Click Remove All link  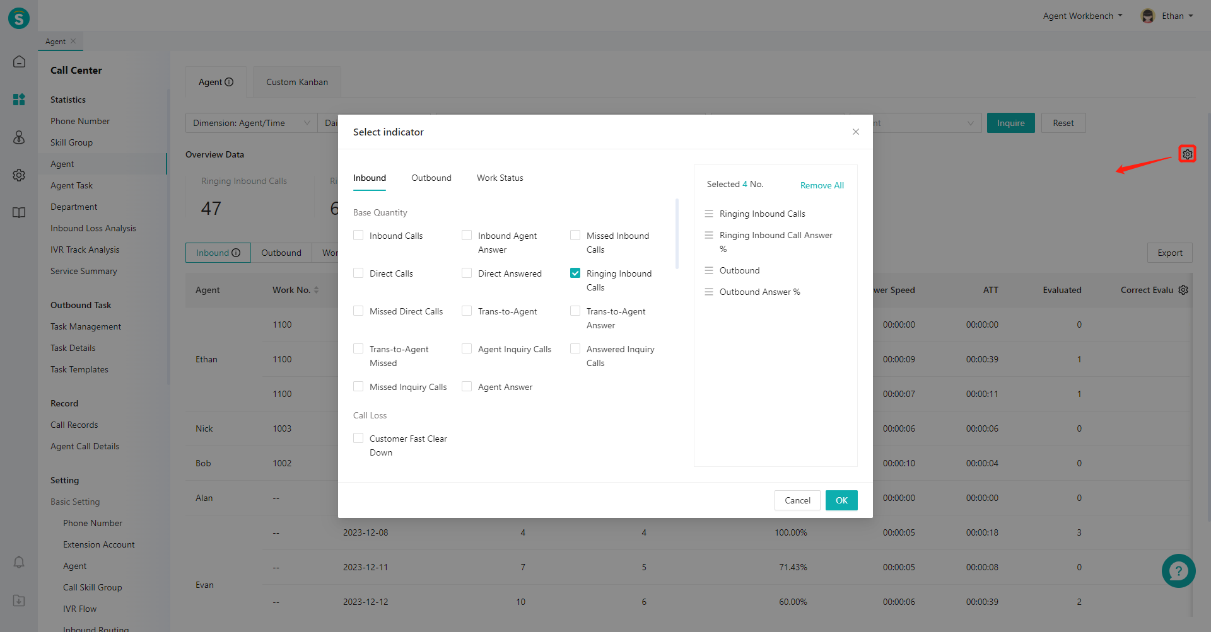pyautogui.click(x=822, y=185)
